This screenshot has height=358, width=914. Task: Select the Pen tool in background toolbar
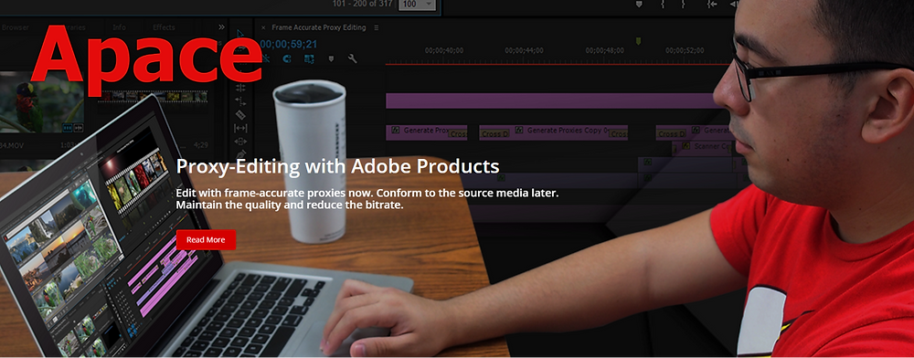tap(240, 154)
